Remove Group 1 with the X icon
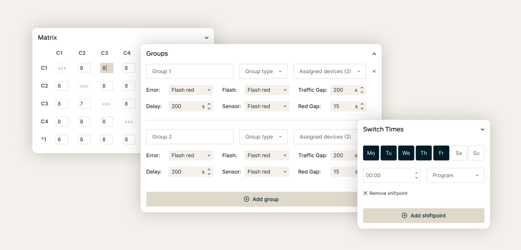Screen dimensions: 521x250 374,71
